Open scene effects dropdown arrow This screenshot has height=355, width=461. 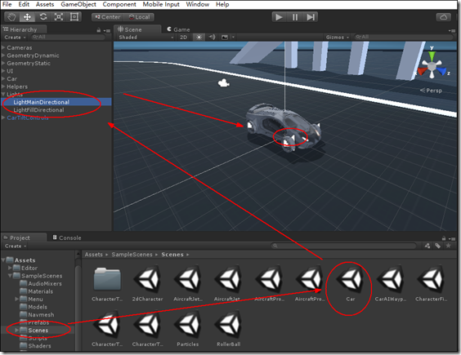click(x=233, y=37)
